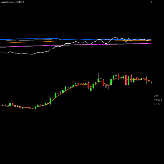Image resolution: width=164 pixels, height=164 pixels.
Task: Click the "4.93" price value
Action: click(x=156, y=96)
